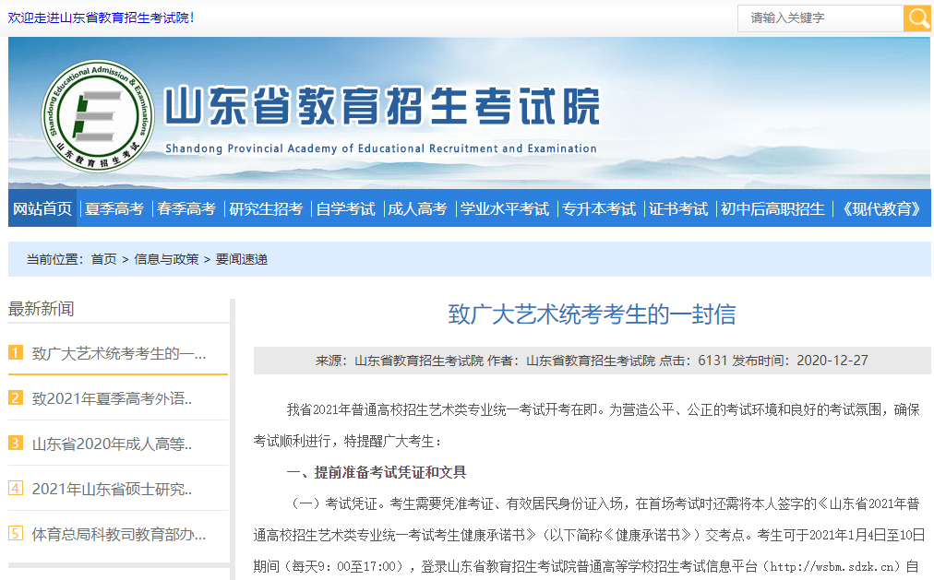The height and width of the screenshot is (580, 934).
Task: Click the number 1 news rank badge
Action: click(x=16, y=353)
